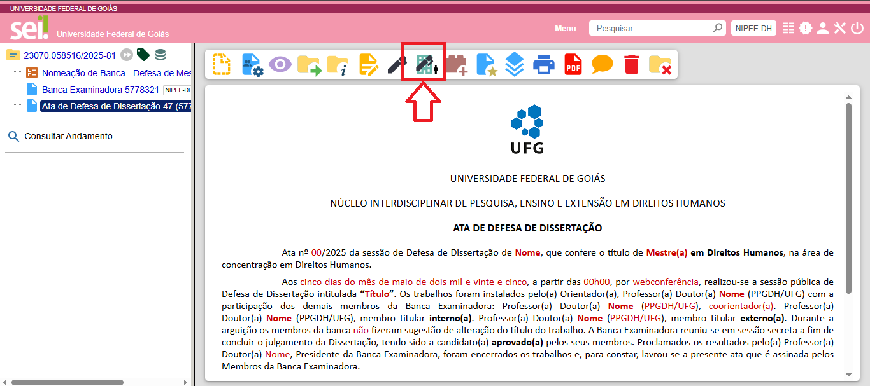View document versions via blue layers icon
Screen dimensions: 870x386
pyautogui.click(x=515, y=63)
